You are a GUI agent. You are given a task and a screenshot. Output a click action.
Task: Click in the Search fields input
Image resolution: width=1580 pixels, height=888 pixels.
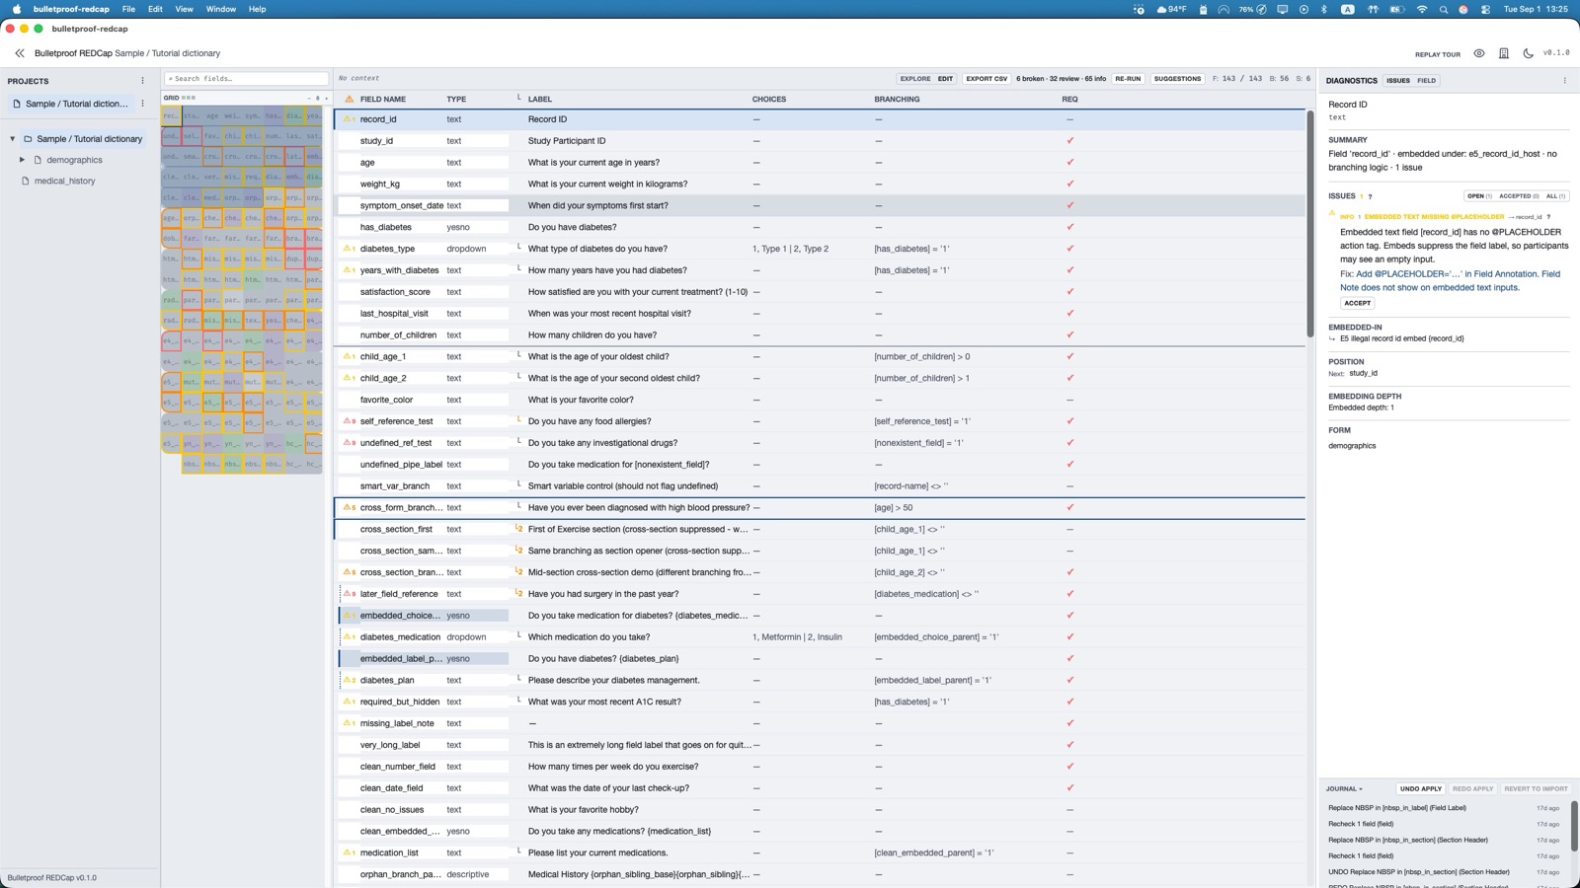coord(246,79)
